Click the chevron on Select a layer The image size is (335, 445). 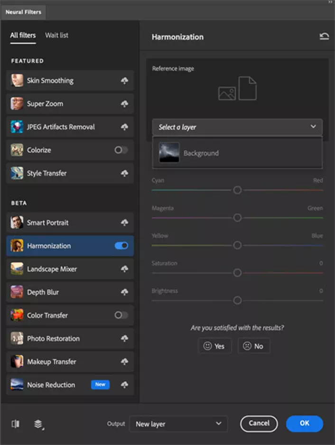tap(313, 127)
